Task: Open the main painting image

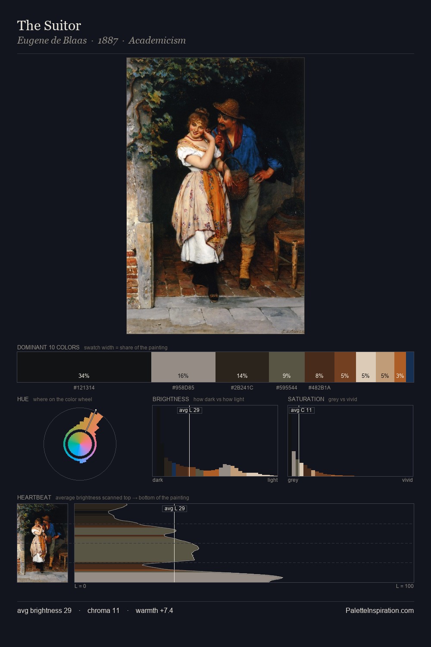Action: 215,195
